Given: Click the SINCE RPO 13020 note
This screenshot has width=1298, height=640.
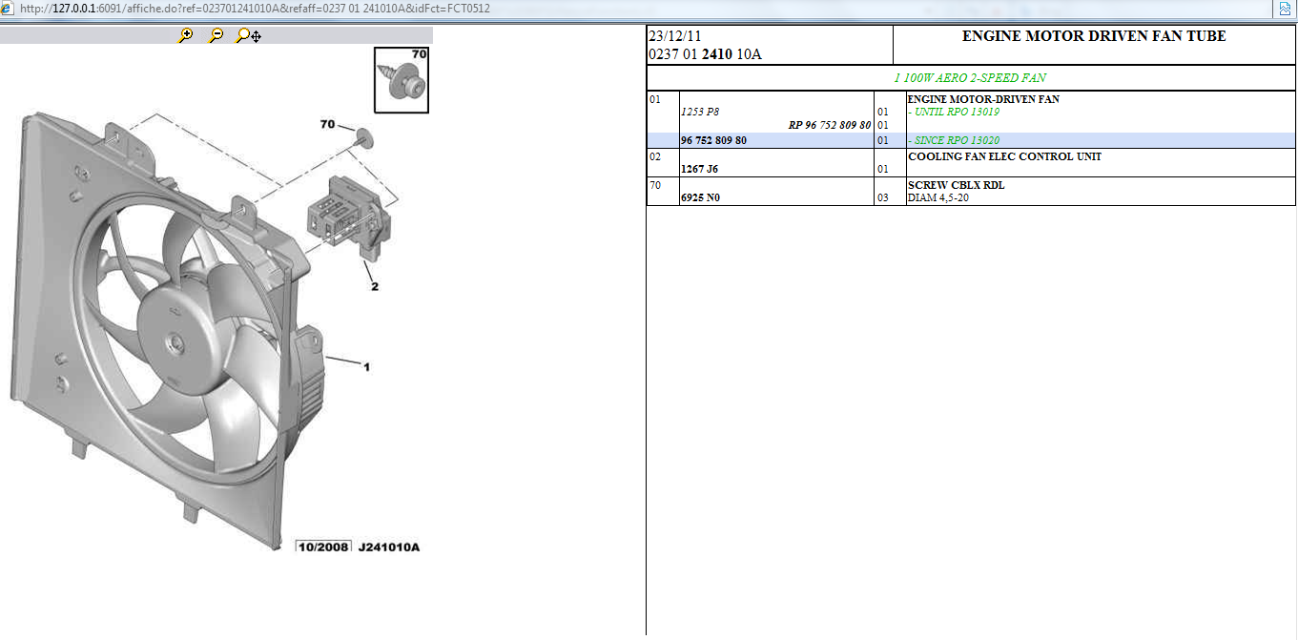Looking at the screenshot, I should pos(954,140).
